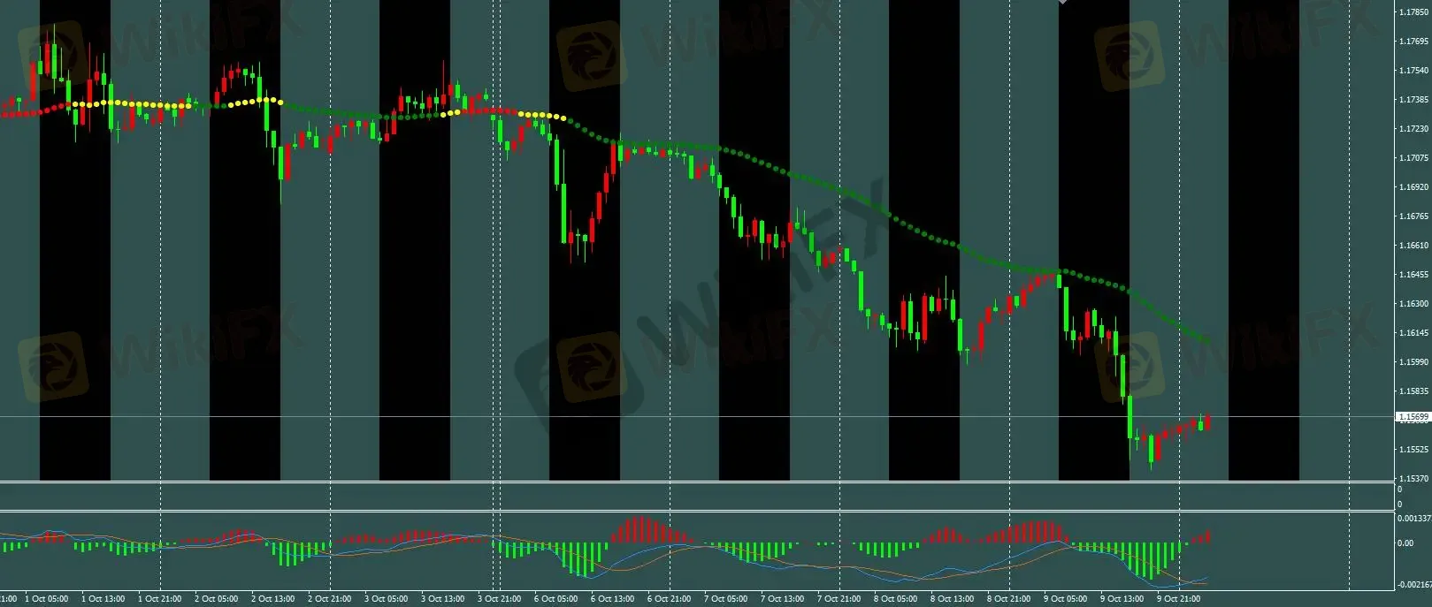Viewport: 1432px width, 607px height.
Task: Select the '6 Oct 13:00' time axis label
Action: tap(613, 599)
